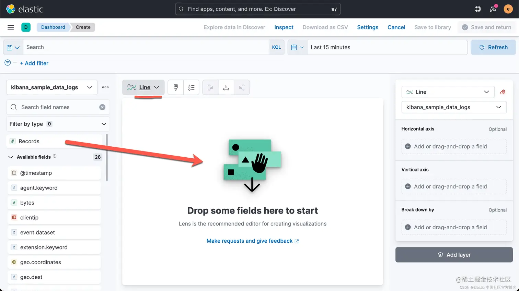Open kibana_sample_data_logs data view selector
The width and height of the screenshot is (519, 291).
[52, 87]
